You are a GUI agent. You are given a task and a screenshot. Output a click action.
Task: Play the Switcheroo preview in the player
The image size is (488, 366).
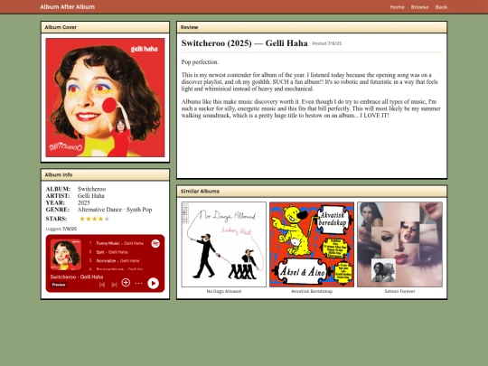pyautogui.click(x=153, y=283)
